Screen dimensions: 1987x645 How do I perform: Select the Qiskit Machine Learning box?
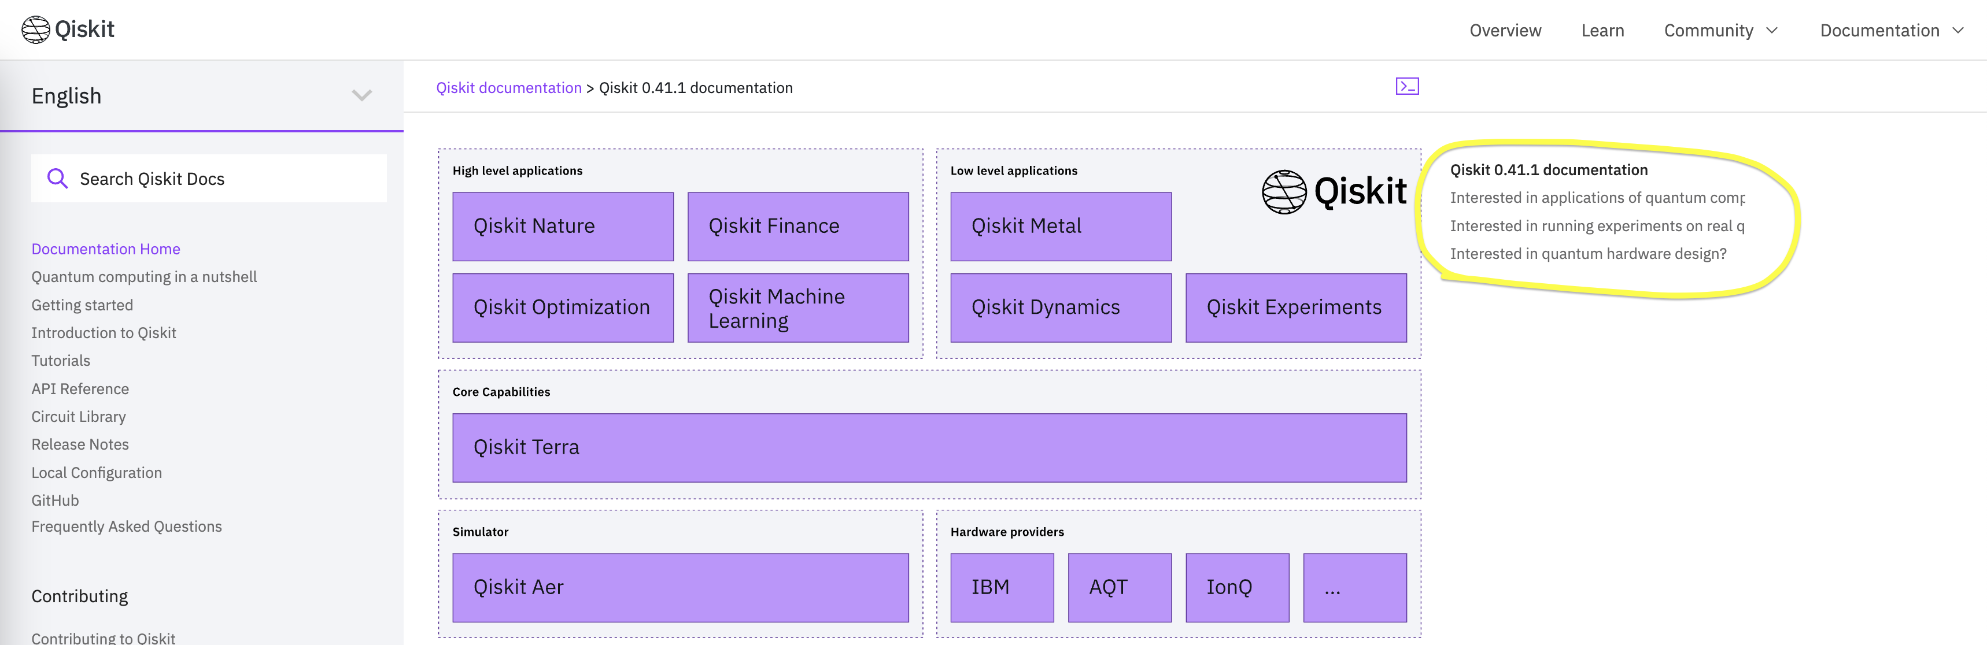coord(799,307)
